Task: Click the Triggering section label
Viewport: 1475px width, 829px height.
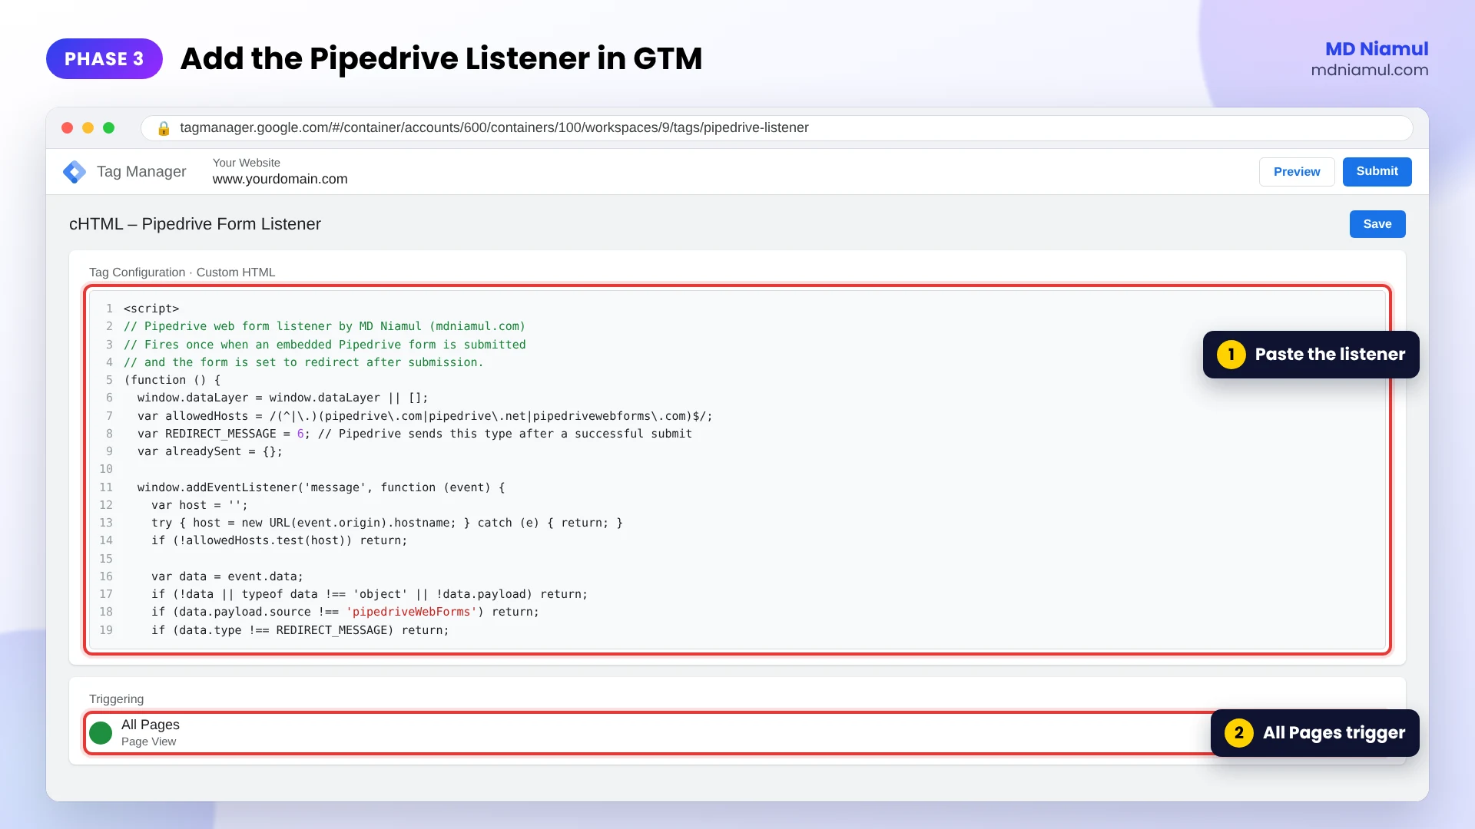Action: pyautogui.click(x=116, y=699)
